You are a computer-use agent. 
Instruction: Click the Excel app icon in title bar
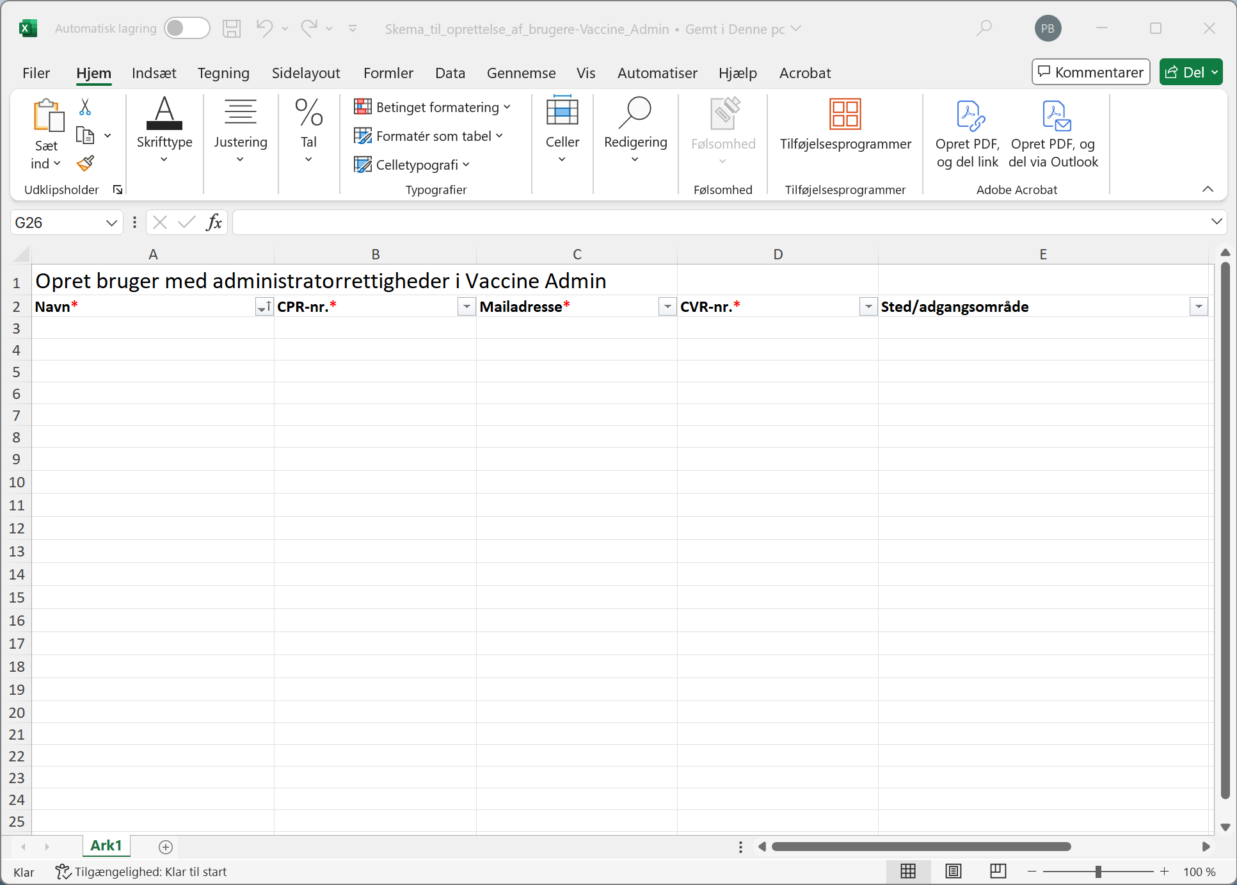[28, 29]
